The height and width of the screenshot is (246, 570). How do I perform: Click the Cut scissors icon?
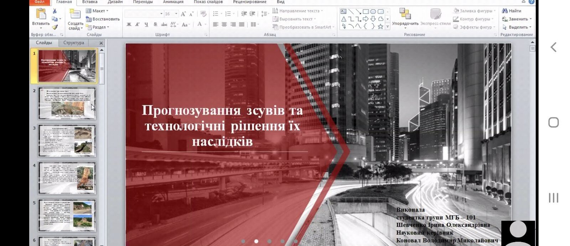(x=55, y=11)
